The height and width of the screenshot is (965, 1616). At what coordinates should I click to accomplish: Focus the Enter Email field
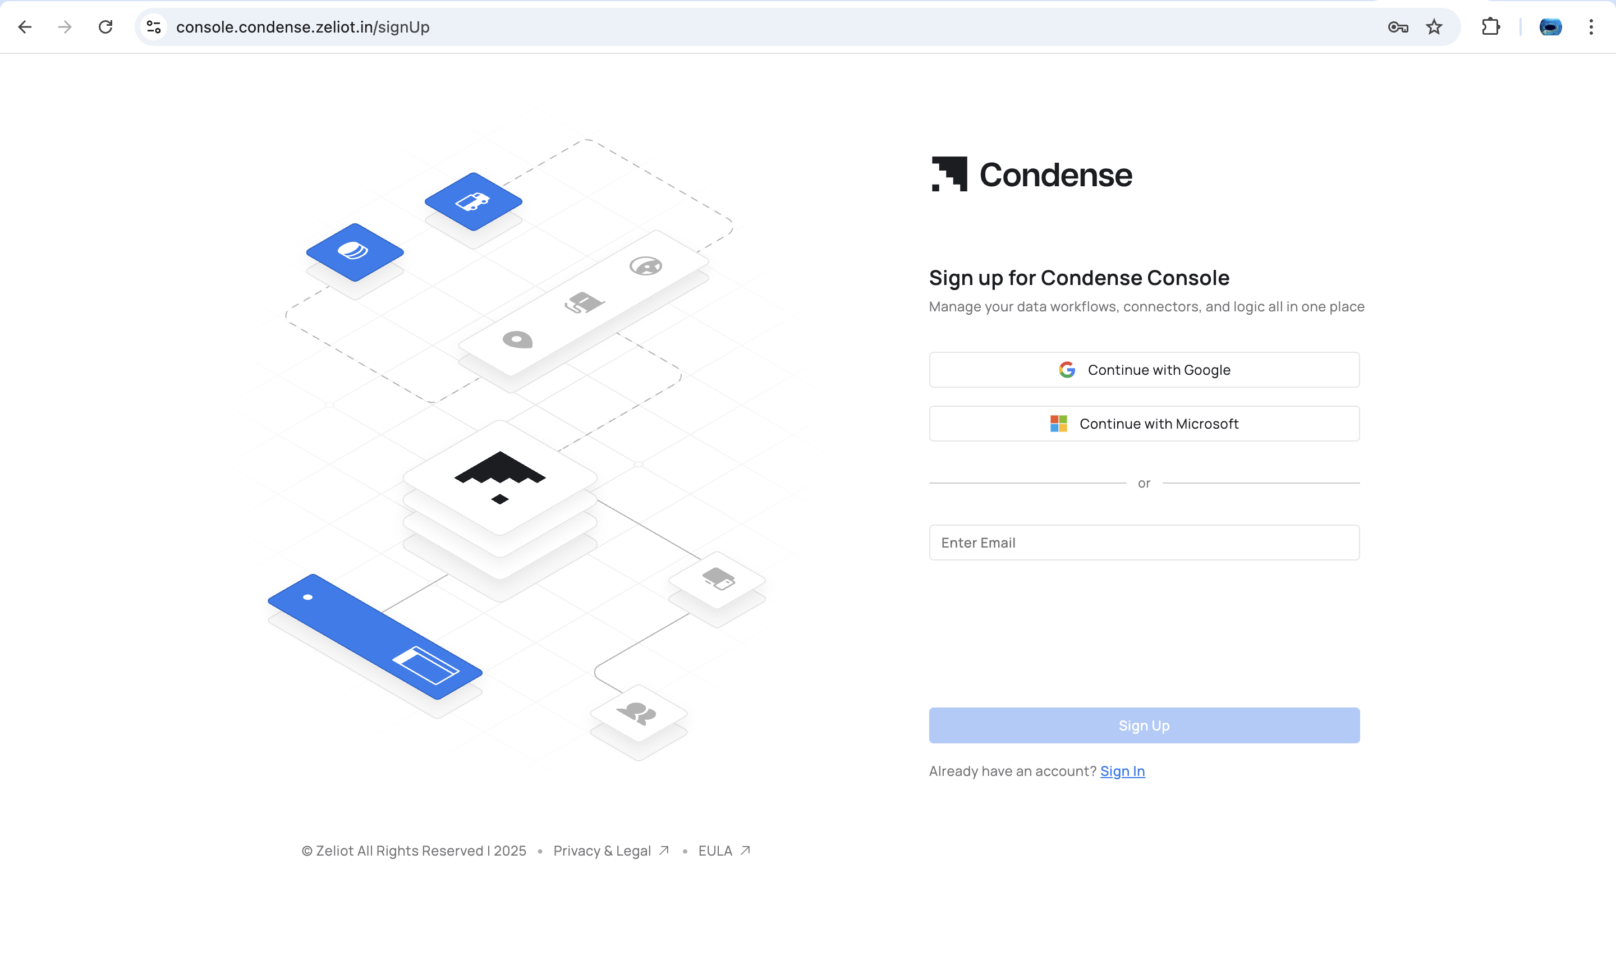coord(1144,543)
